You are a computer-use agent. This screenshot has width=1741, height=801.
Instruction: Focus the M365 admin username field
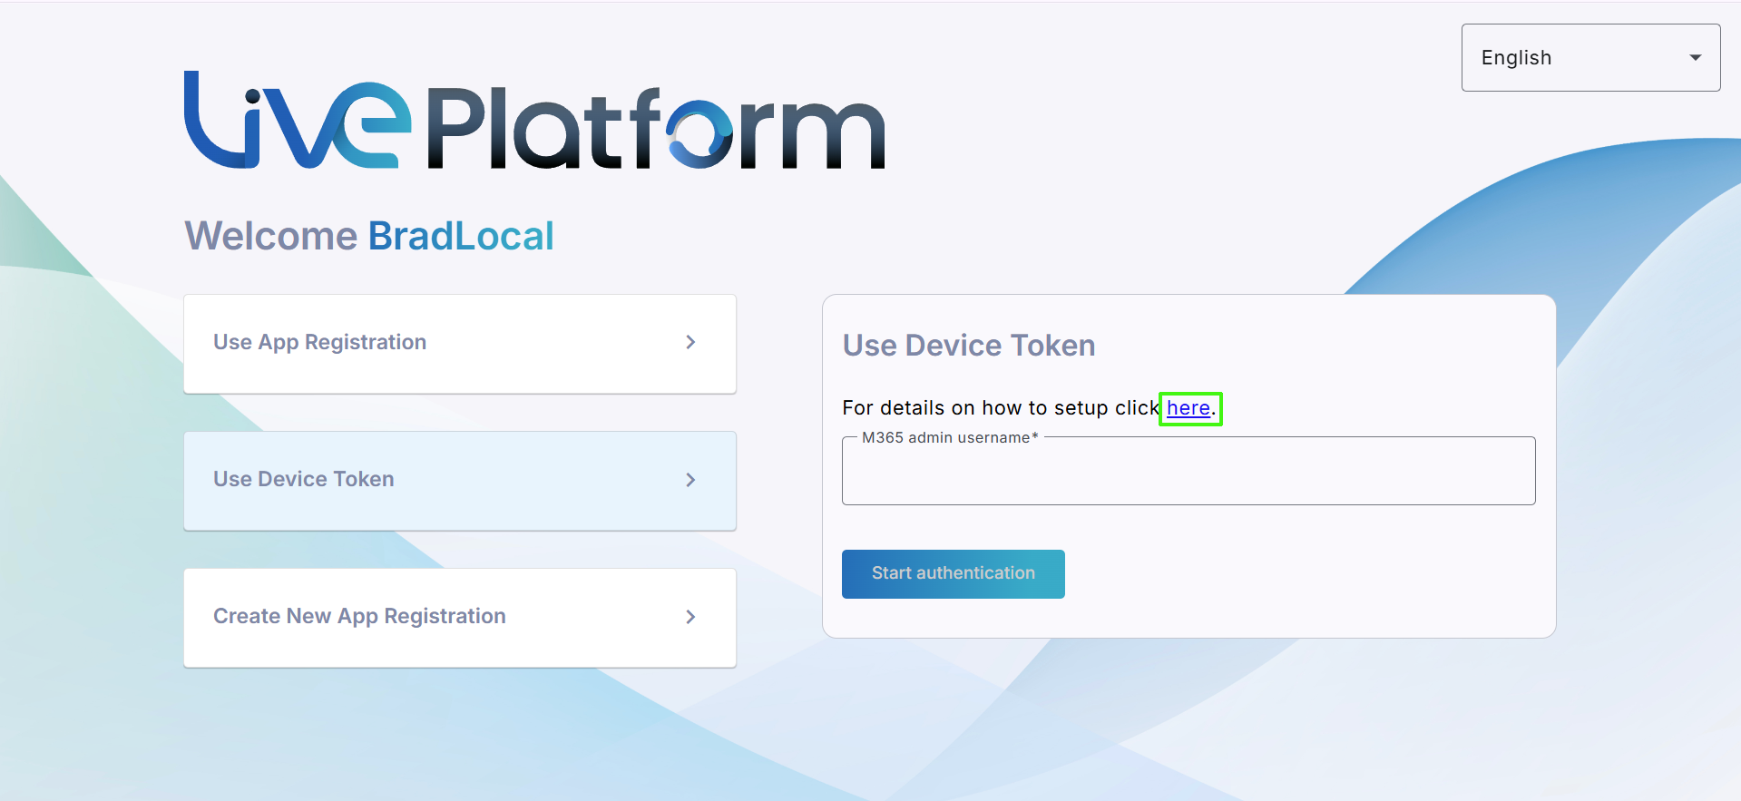pos(1188,474)
